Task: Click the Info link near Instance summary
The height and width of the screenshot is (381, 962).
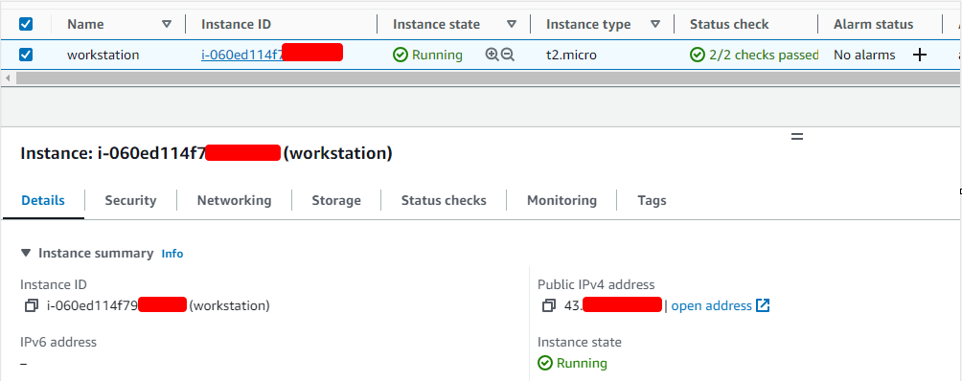Action: (172, 254)
